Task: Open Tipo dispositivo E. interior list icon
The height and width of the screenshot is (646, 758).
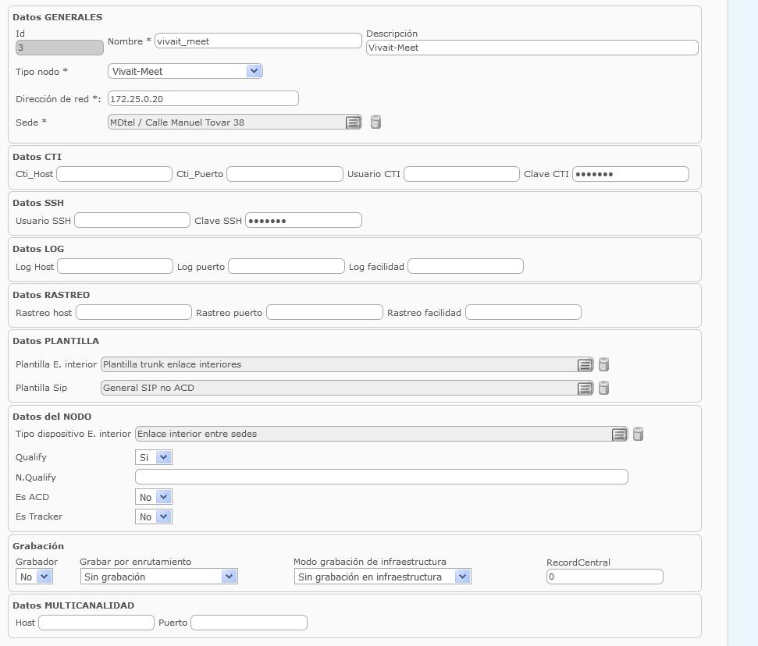Action: click(619, 435)
